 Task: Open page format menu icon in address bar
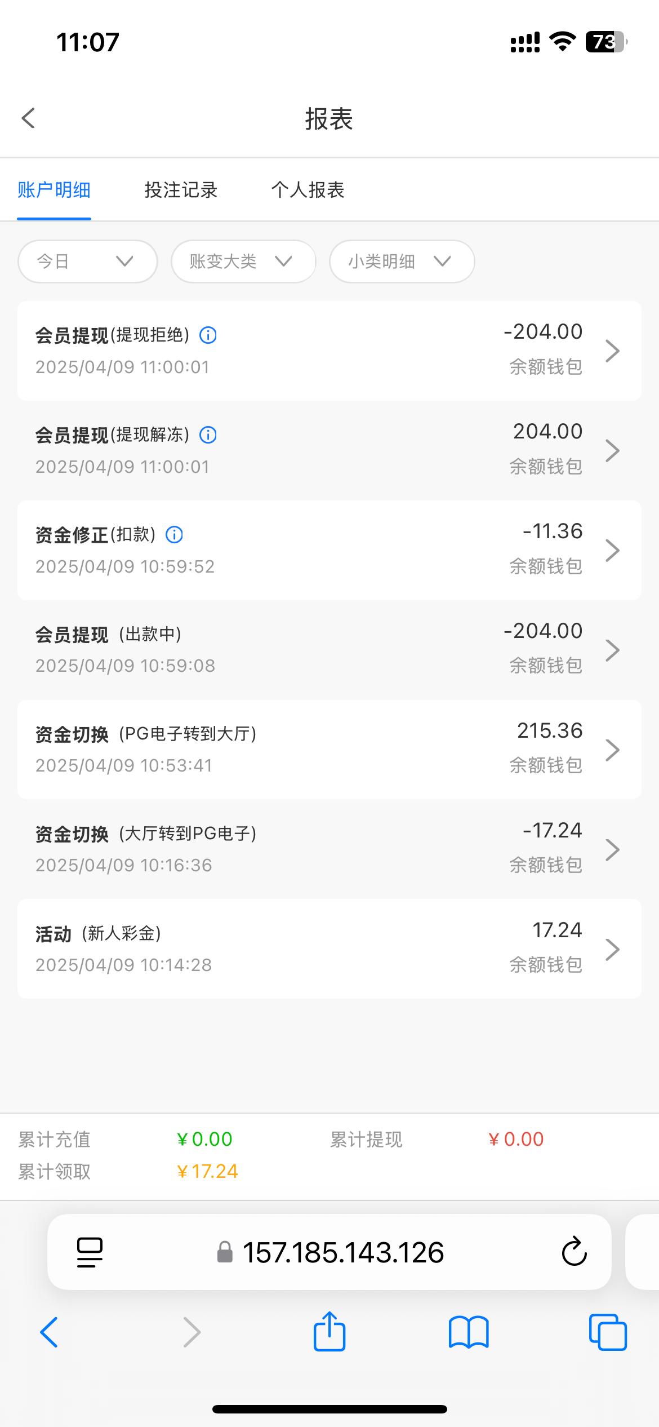[x=90, y=1252]
